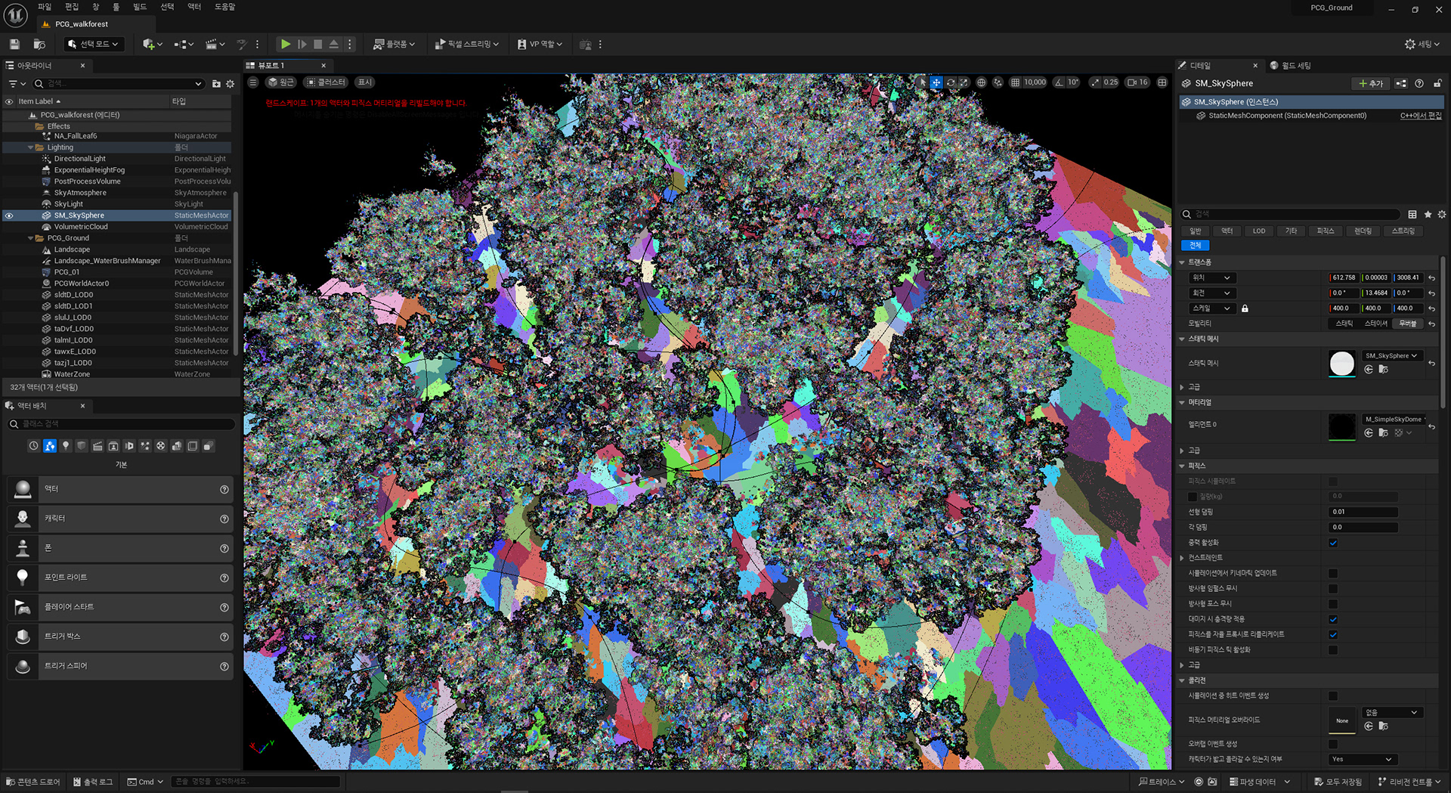Image resolution: width=1451 pixels, height=793 pixels.
Task: Toggle world coordinate system globe
Action: pyautogui.click(x=981, y=82)
